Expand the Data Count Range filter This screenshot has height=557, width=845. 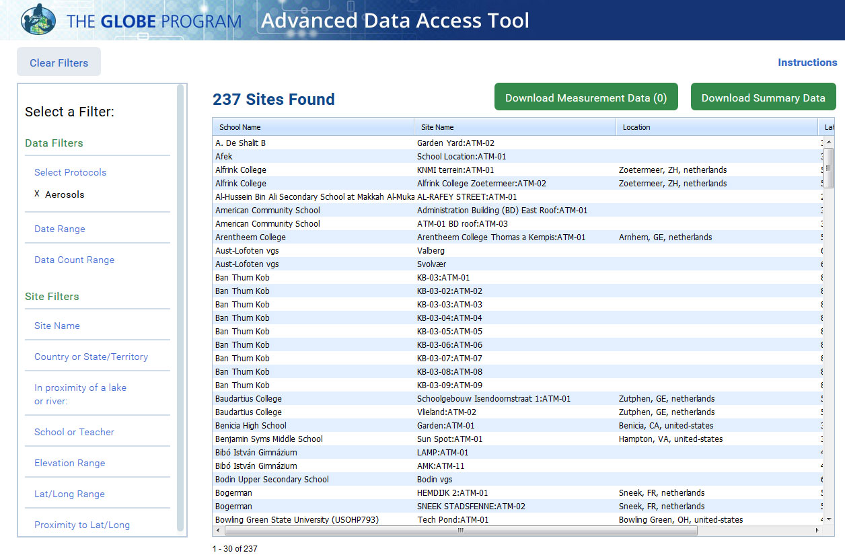tap(74, 260)
